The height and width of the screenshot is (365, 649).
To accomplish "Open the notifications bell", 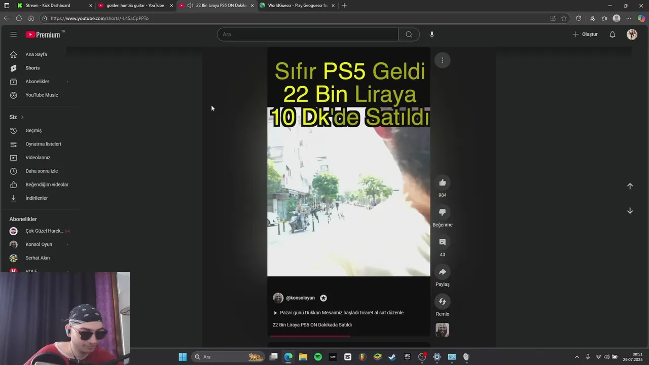I will click(x=612, y=34).
